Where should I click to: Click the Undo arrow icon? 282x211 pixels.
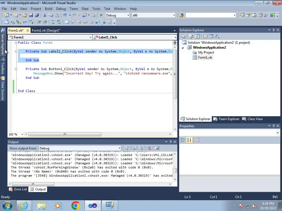tap(65, 15)
